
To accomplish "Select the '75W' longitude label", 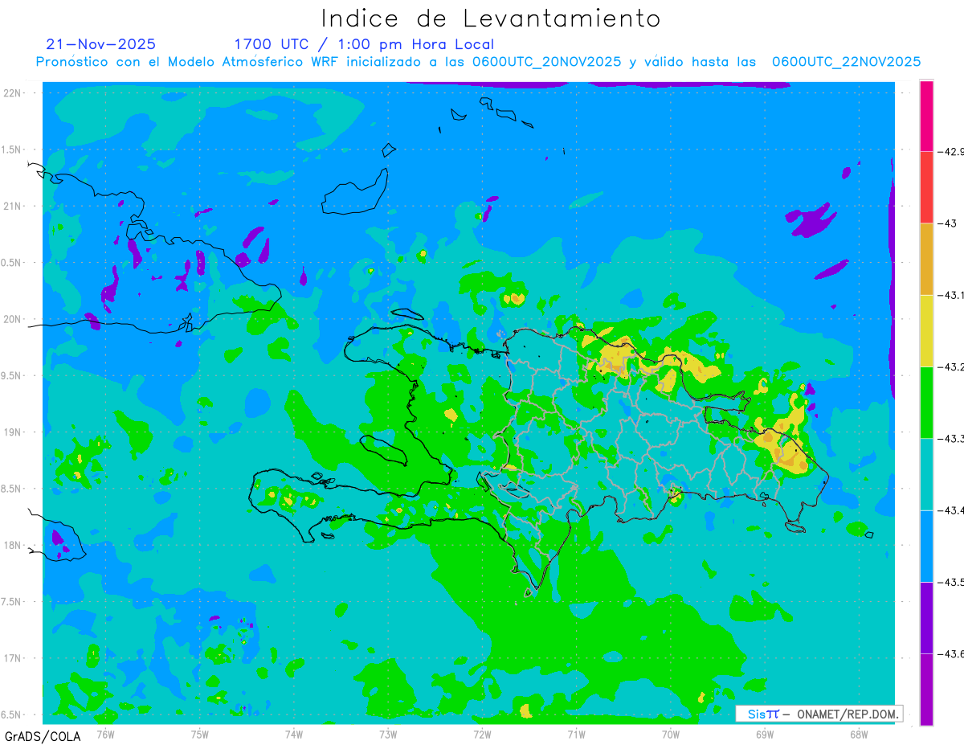I will coord(200,734).
